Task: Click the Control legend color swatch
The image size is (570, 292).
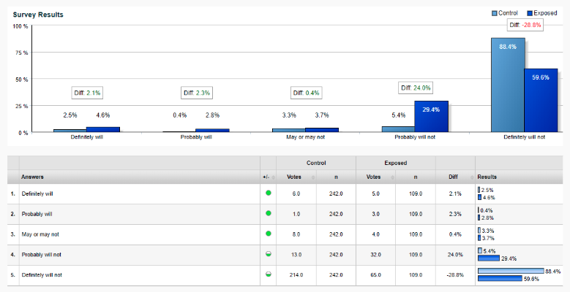Action: pyautogui.click(x=494, y=13)
